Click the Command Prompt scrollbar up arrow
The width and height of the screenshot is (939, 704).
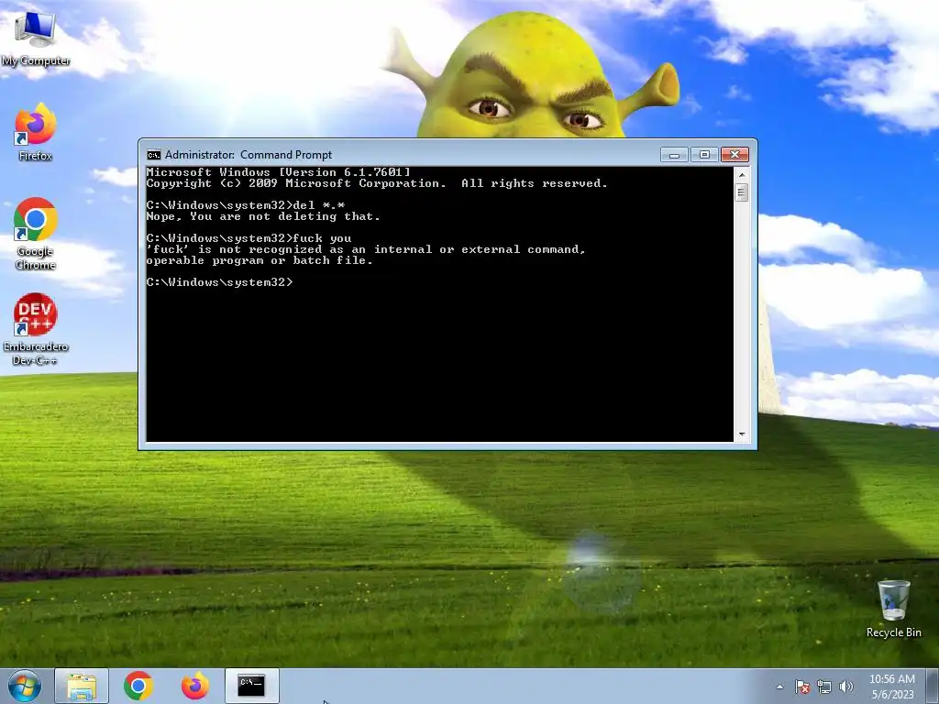click(x=741, y=175)
